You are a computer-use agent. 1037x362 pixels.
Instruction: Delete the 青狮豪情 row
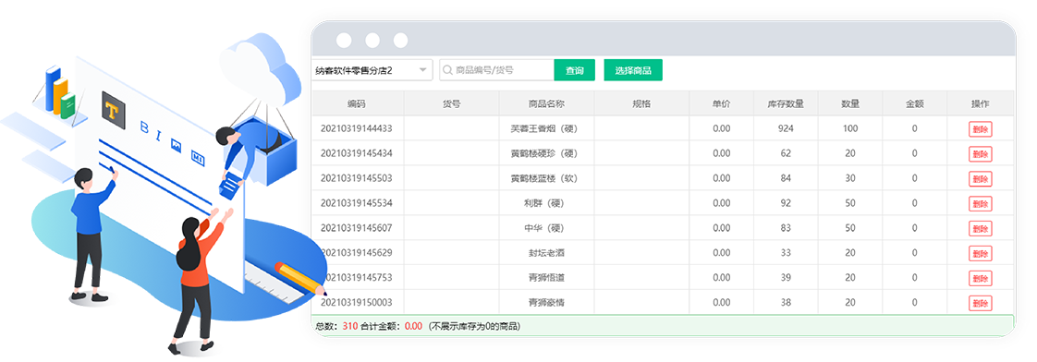pyautogui.click(x=980, y=303)
